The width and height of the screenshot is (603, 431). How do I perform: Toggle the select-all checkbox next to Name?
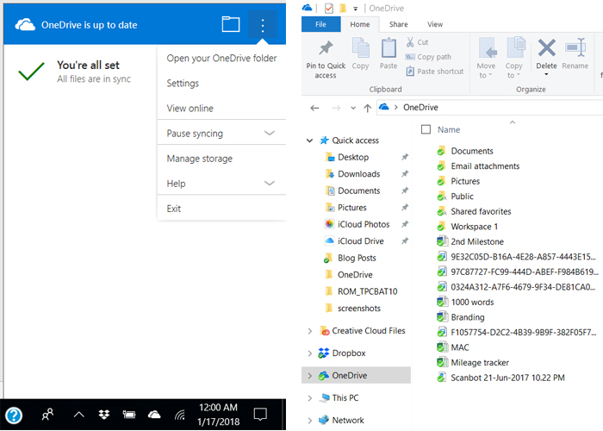[x=426, y=129]
